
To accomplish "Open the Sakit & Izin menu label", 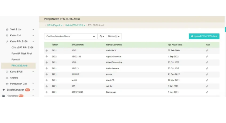I will point(16,29).
